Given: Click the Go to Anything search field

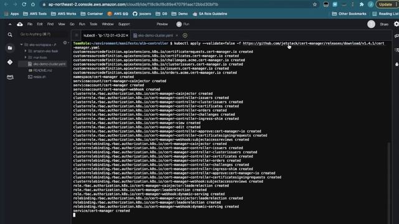Looking at the screenshot, I should 43,34.
